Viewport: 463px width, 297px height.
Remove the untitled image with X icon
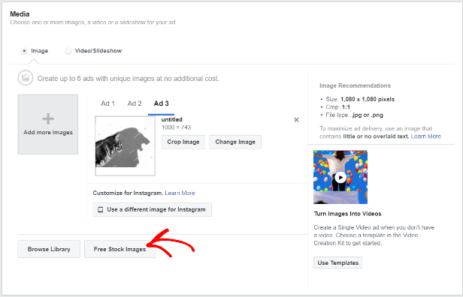(x=296, y=120)
